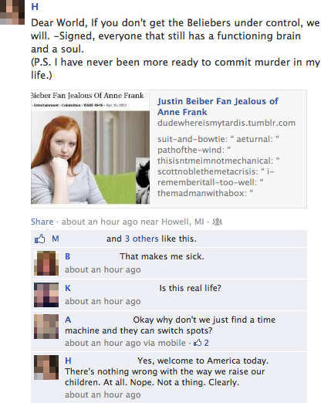
Task: Click liker name M in likes row
Action: point(56,239)
